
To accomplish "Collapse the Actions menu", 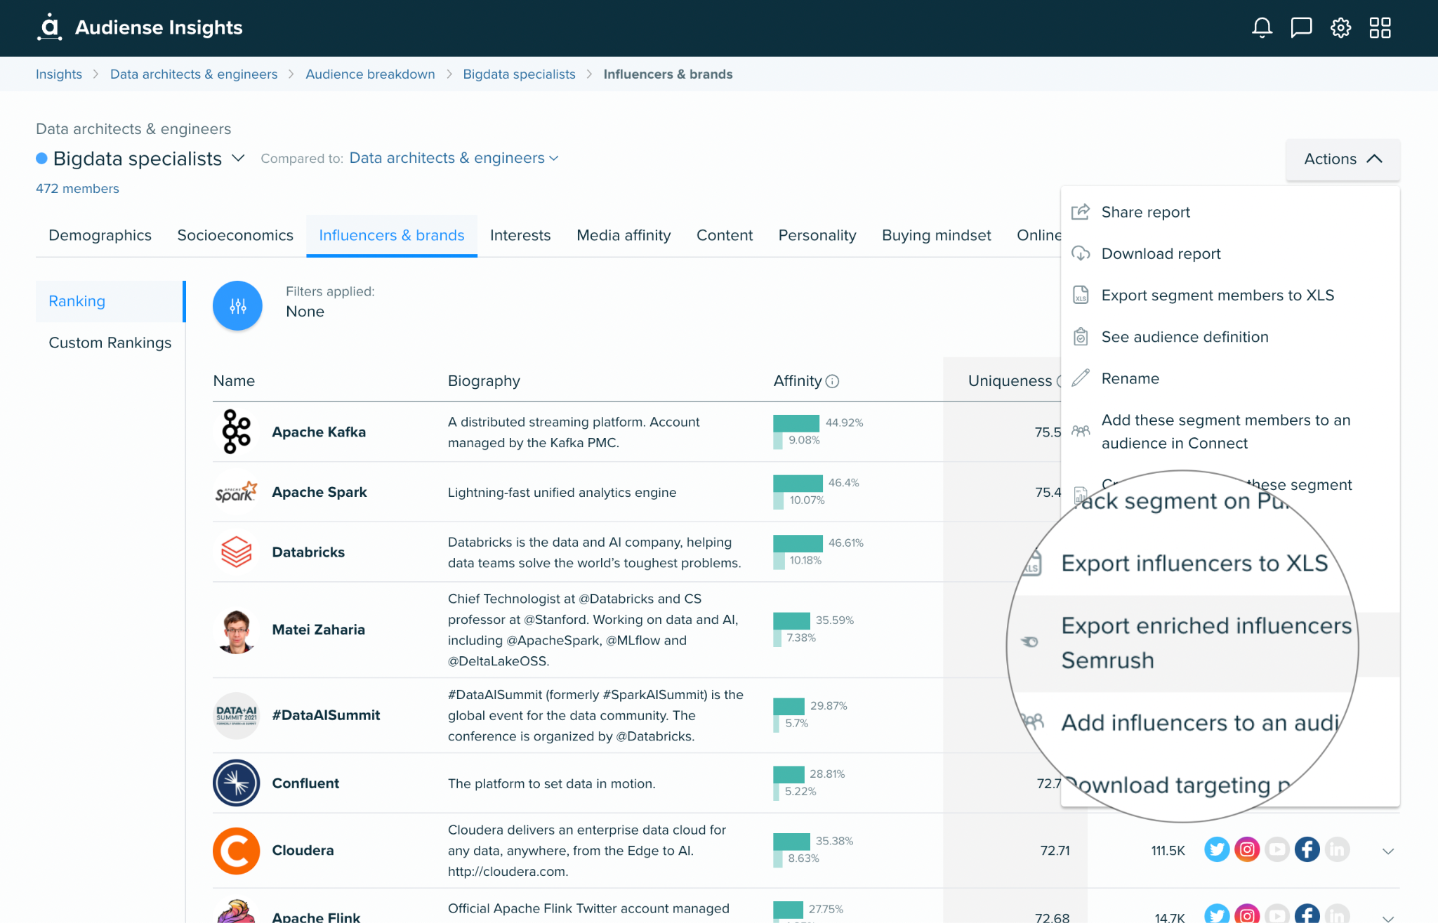I will [1343, 159].
